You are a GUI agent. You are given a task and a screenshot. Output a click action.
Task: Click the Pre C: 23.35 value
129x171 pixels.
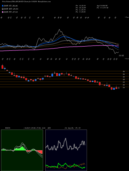pyautogui.click(x=80, y=12)
